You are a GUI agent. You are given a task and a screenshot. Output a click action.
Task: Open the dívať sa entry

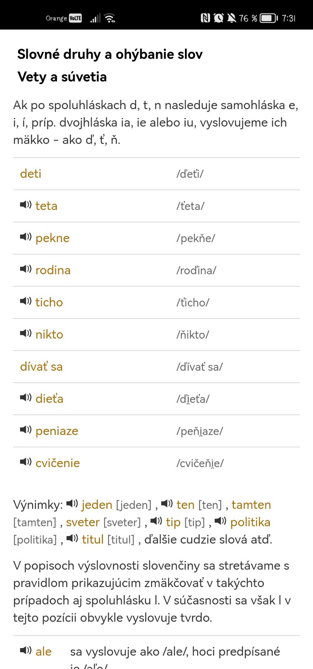[41, 367]
